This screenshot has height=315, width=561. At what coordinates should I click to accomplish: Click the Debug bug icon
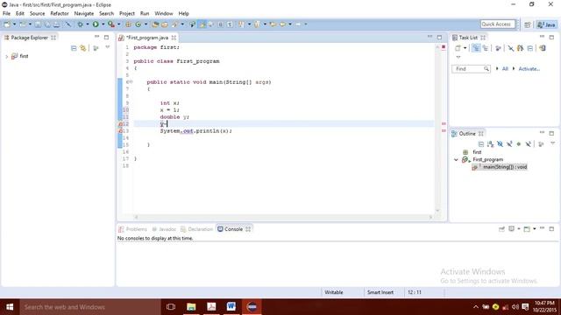point(80,24)
